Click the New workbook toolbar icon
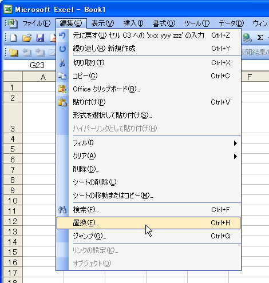 13,38
